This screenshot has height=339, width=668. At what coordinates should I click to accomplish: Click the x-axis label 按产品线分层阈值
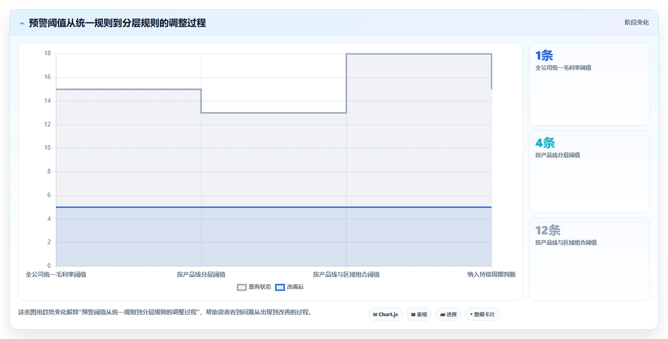tap(201, 274)
